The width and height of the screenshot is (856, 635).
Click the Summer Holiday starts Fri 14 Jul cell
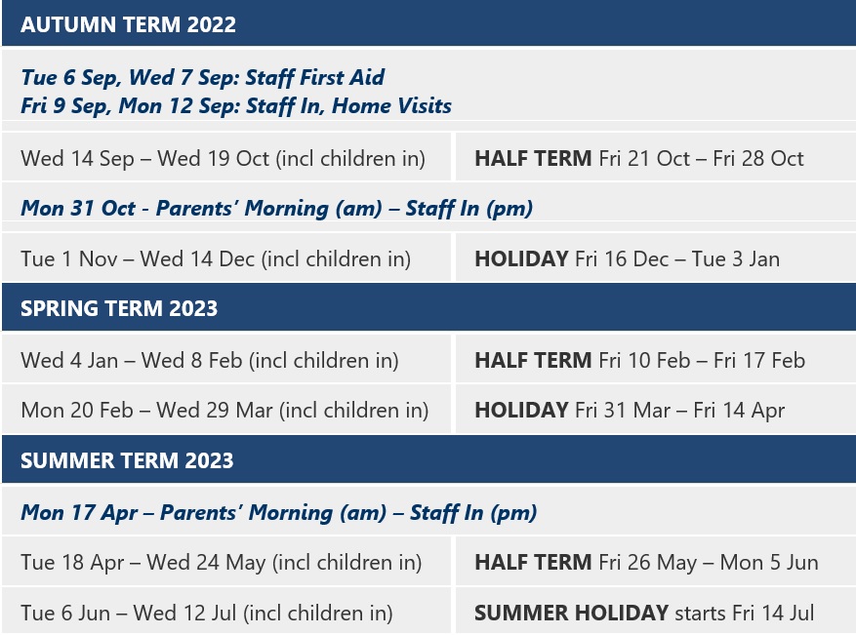point(643,614)
